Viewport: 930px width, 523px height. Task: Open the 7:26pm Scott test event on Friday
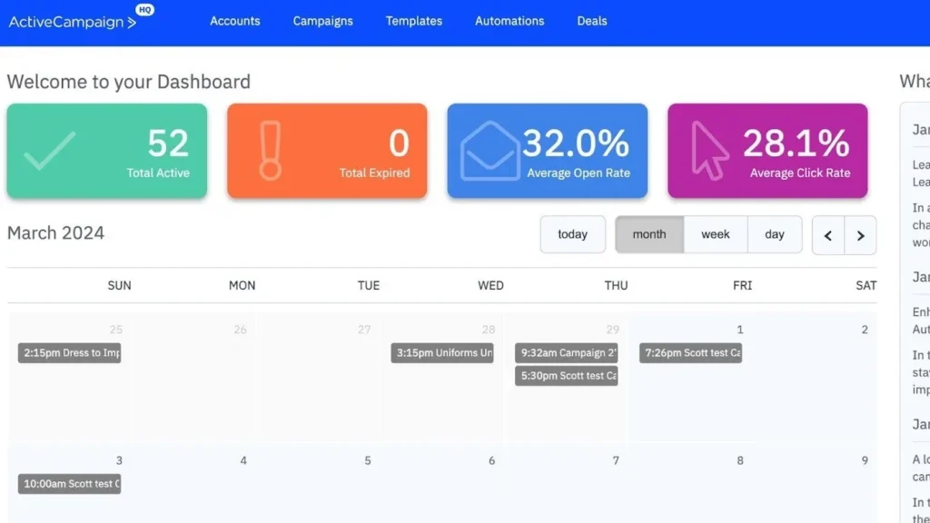pyautogui.click(x=691, y=353)
